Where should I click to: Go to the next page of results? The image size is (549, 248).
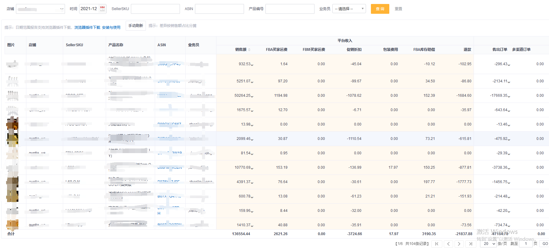click(x=459, y=244)
